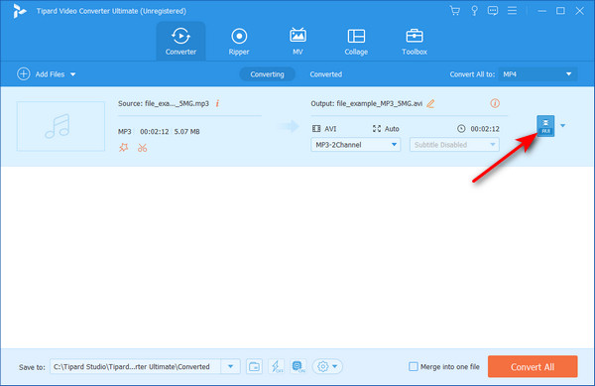Click the Save to path field
Image resolution: width=595 pixels, height=386 pixels.
point(135,366)
